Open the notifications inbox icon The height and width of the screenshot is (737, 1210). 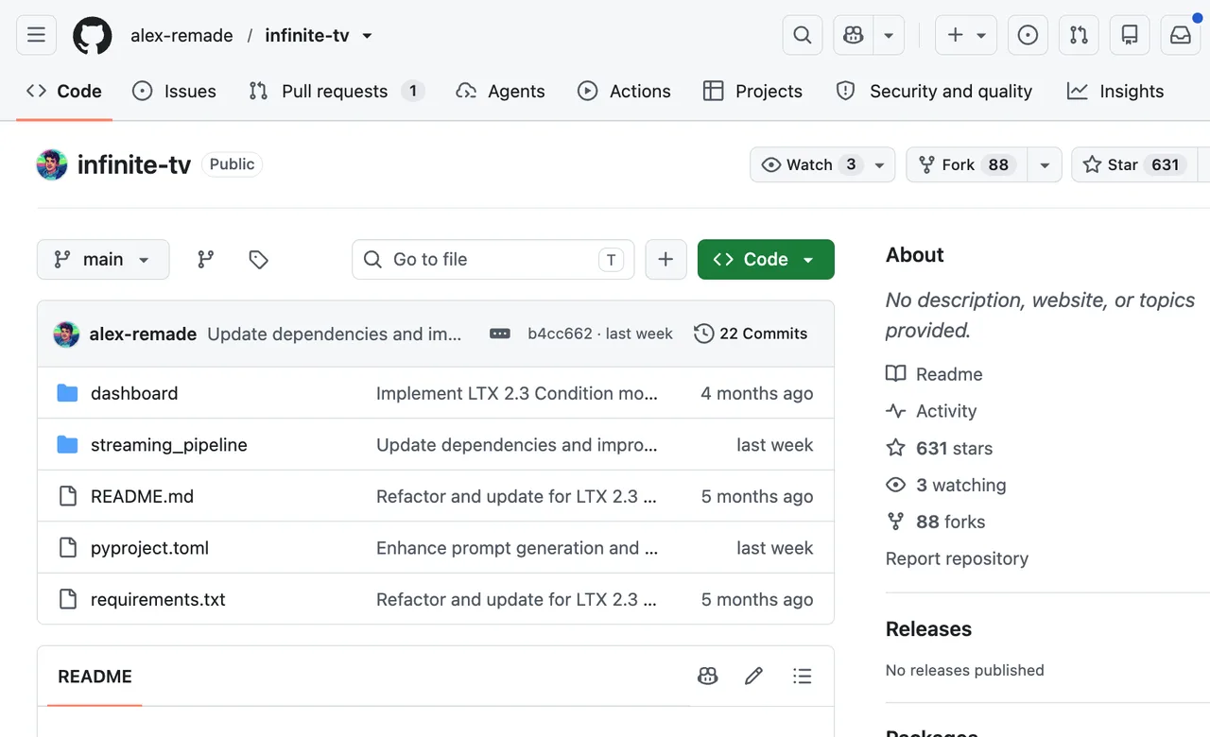pyautogui.click(x=1181, y=35)
